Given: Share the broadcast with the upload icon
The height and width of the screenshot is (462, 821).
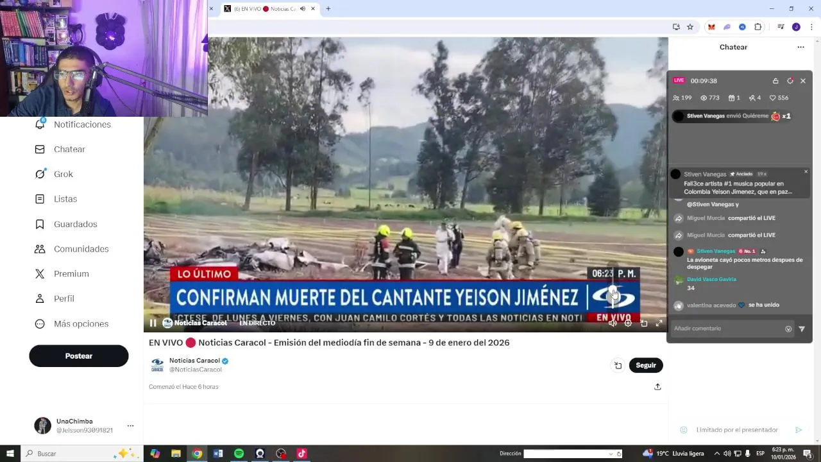Looking at the screenshot, I should (x=657, y=387).
